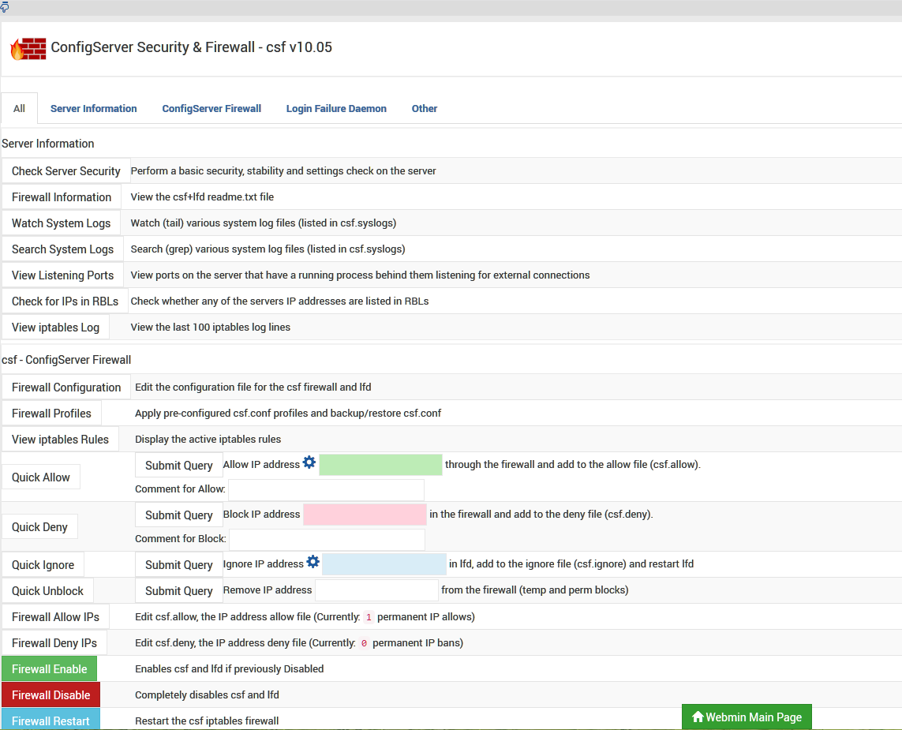Click the home icon on Webmin Main Page button

[698, 717]
